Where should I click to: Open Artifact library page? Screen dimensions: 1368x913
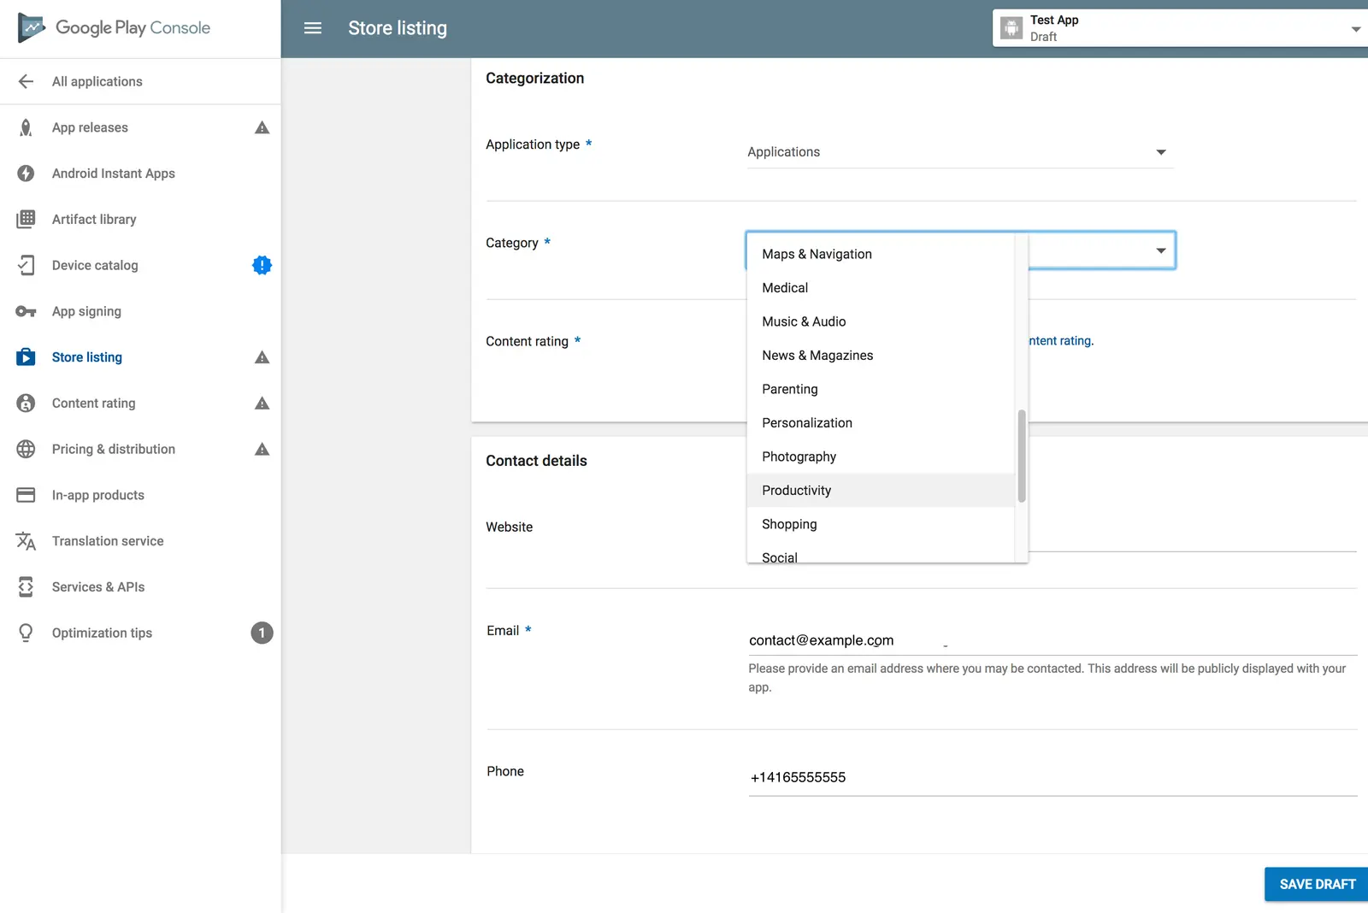pos(94,220)
